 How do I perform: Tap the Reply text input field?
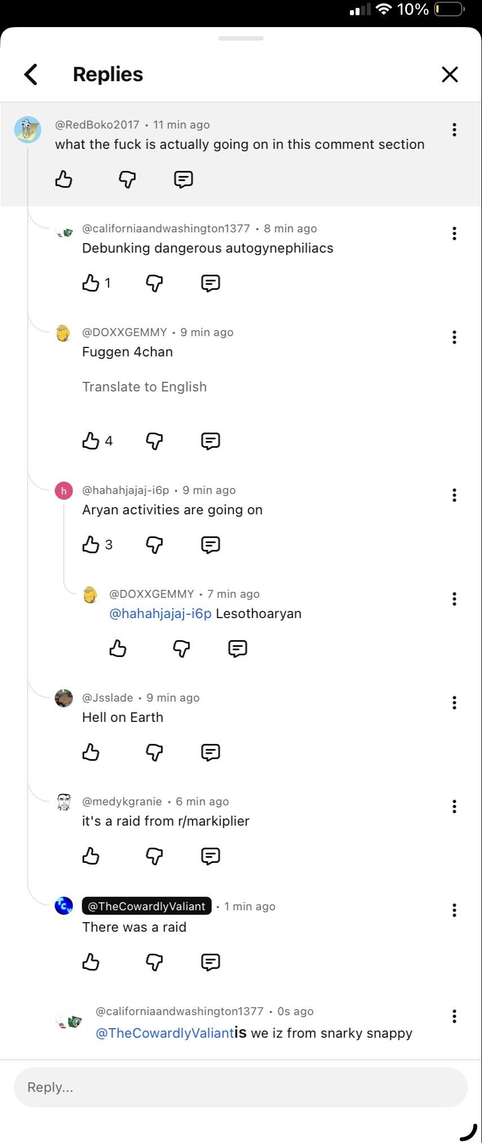click(240, 1087)
